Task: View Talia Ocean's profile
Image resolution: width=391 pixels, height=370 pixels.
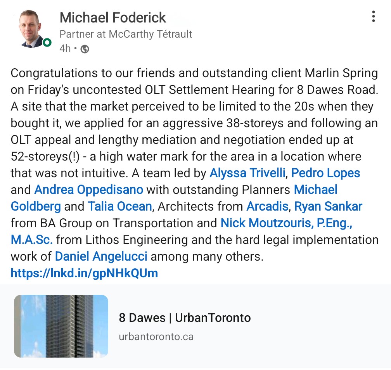Action: point(119,206)
